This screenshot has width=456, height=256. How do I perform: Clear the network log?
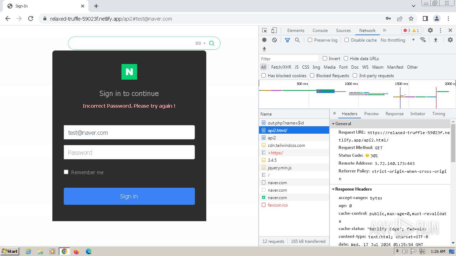(274, 40)
